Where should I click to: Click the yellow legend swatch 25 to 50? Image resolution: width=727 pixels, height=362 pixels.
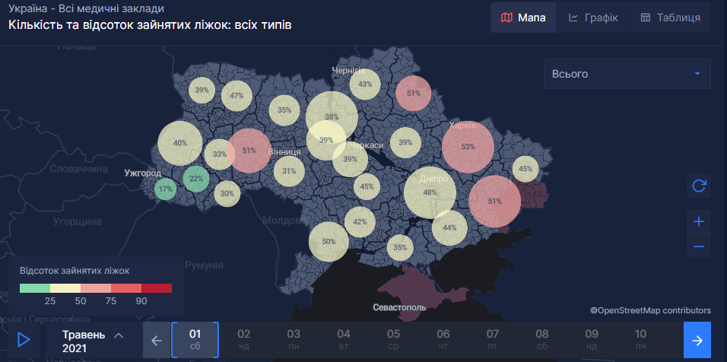[x=65, y=288]
